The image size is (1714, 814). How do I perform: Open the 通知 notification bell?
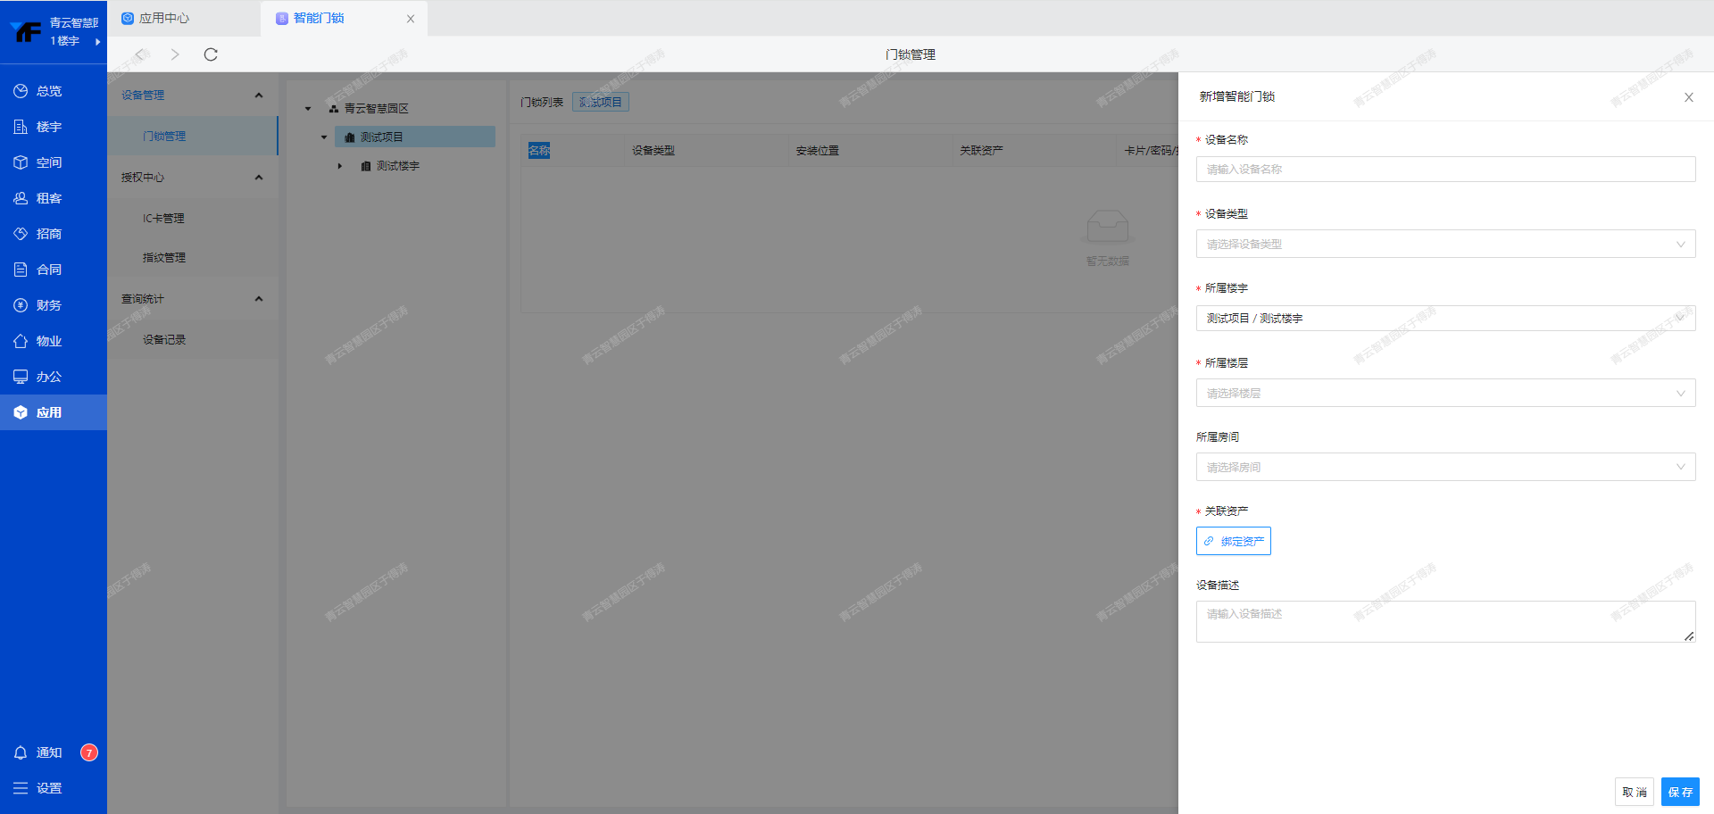tap(21, 752)
